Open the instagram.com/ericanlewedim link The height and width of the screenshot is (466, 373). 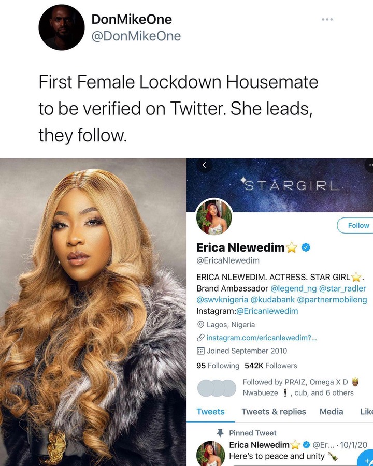pos(262,338)
